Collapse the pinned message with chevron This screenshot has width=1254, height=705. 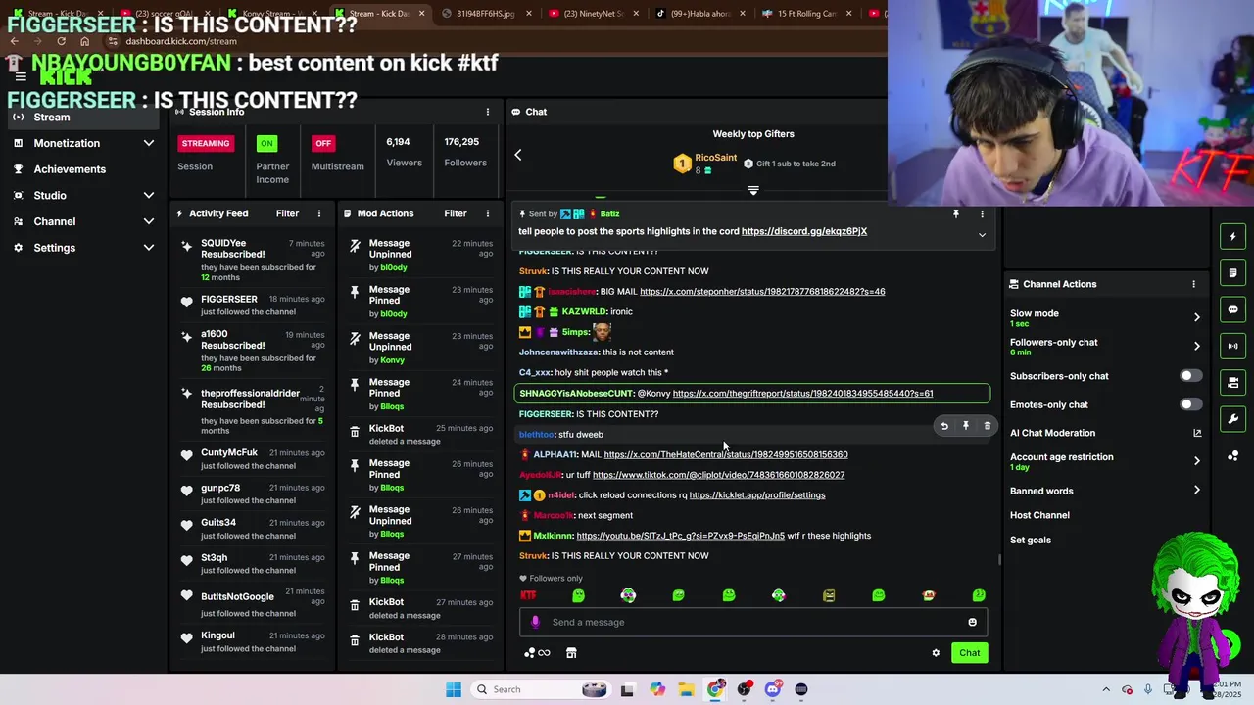point(982,235)
